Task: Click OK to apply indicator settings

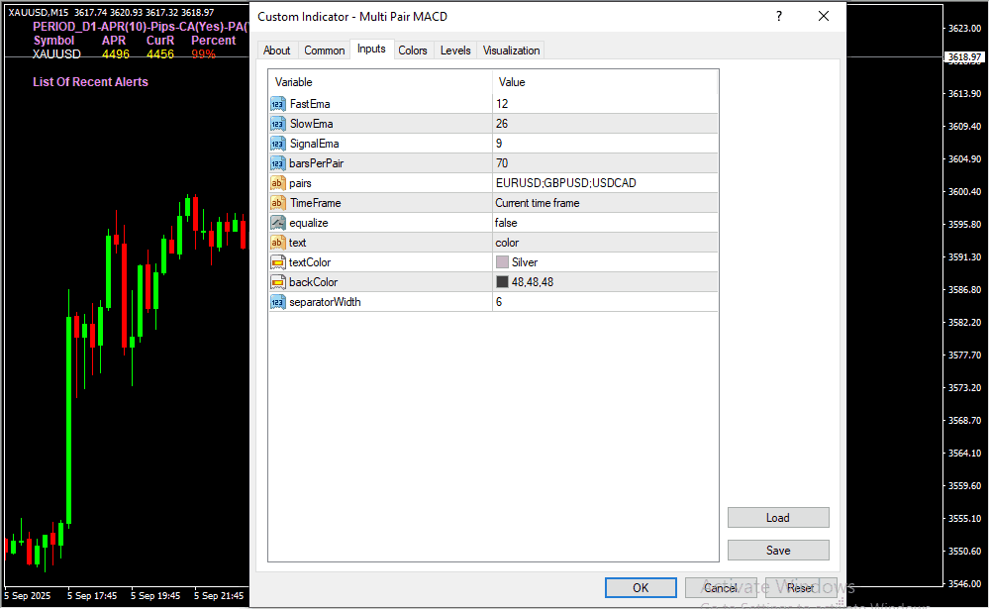Action: [641, 588]
